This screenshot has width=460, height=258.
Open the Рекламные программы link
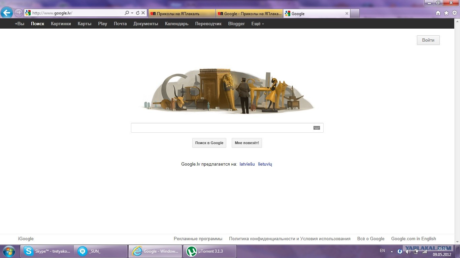coord(198,239)
